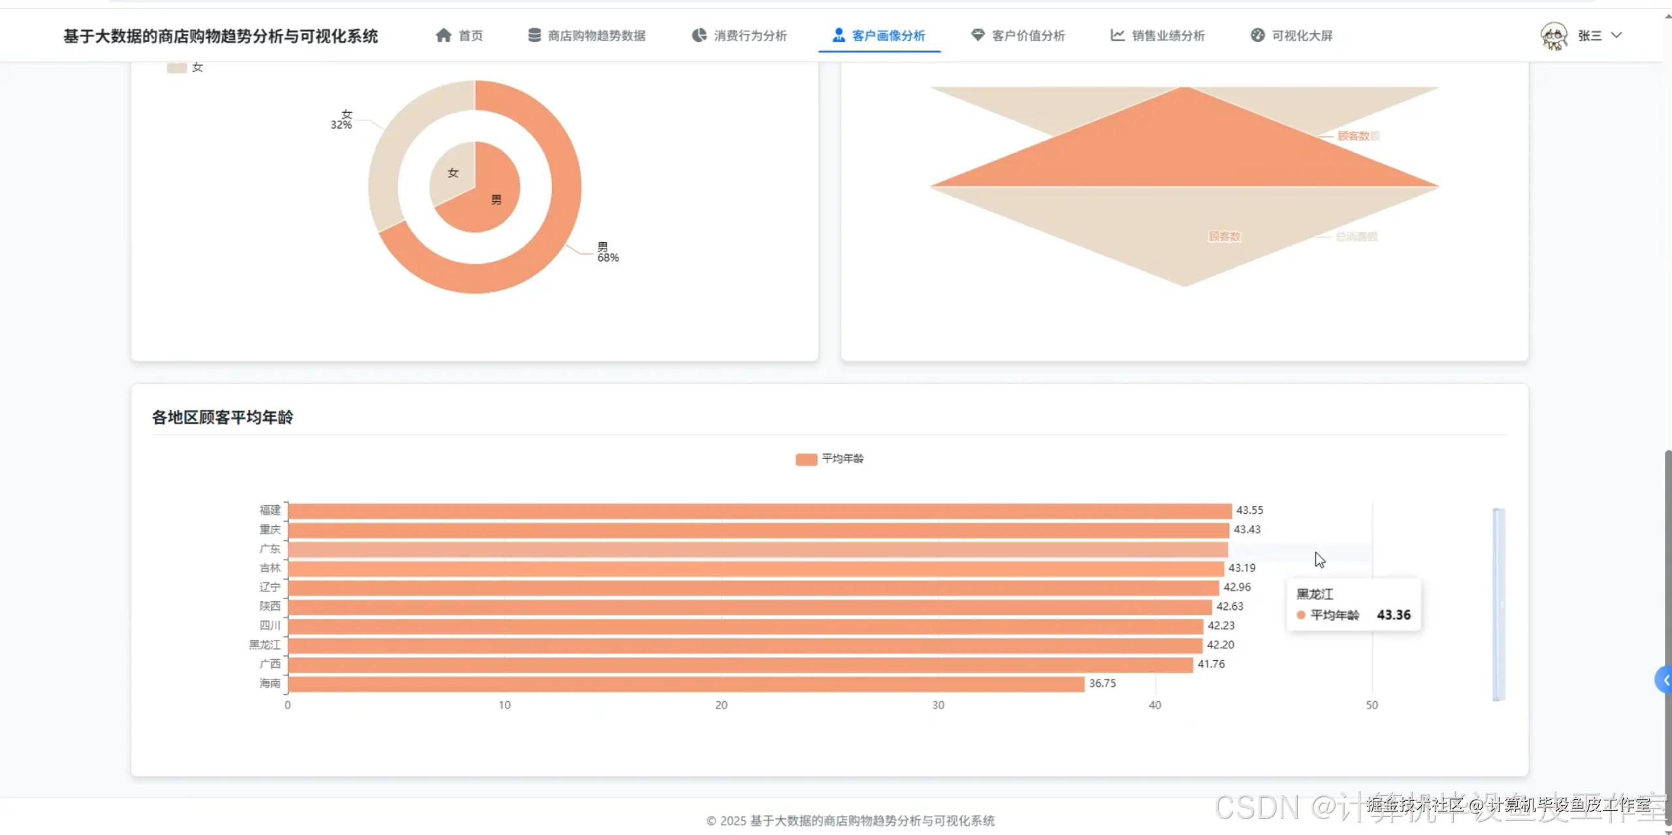Click the user avatar picture

tap(1554, 36)
